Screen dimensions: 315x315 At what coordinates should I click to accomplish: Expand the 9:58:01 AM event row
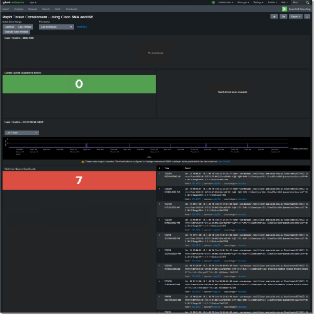coord(159,188)
